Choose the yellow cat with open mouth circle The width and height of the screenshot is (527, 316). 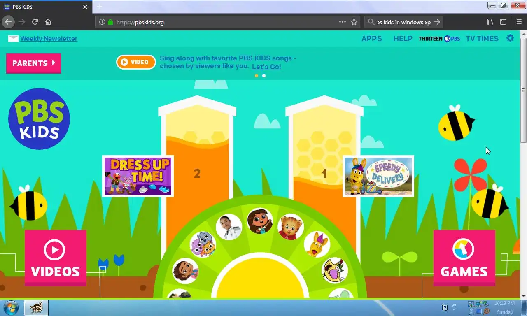coord(335,270)
